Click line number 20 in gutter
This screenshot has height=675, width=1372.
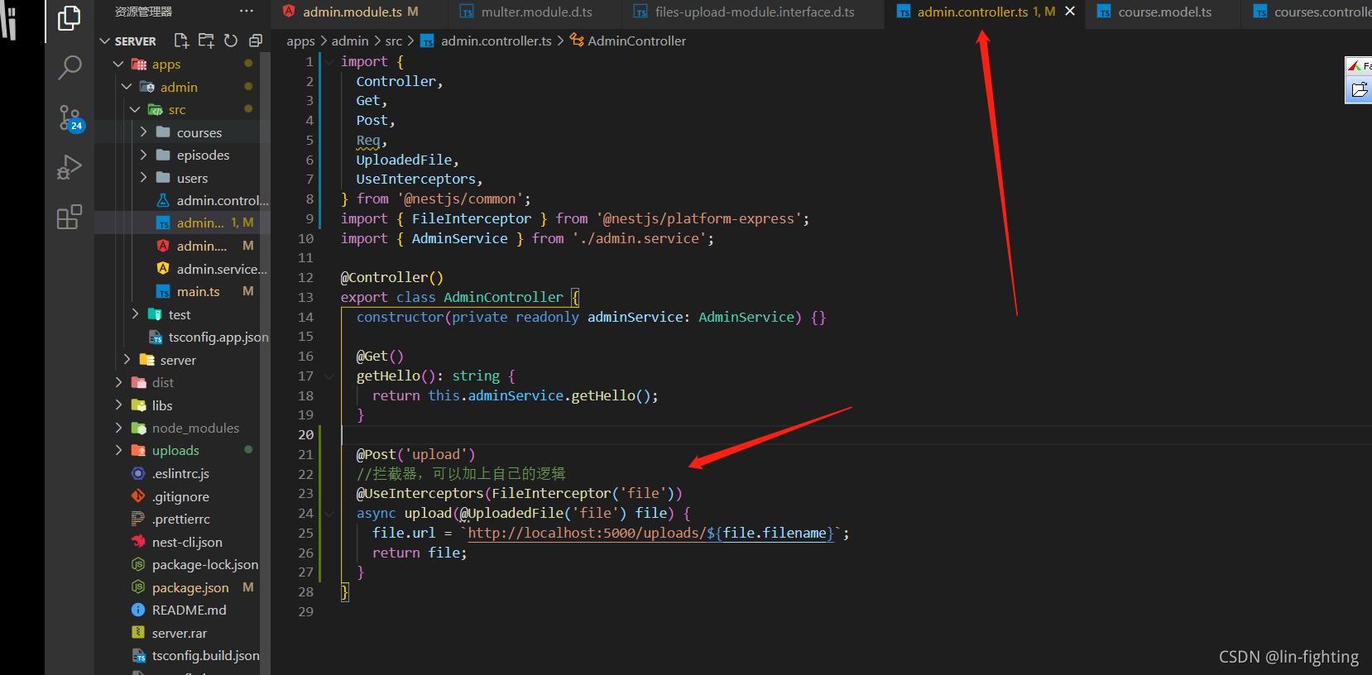pos(305,434)
